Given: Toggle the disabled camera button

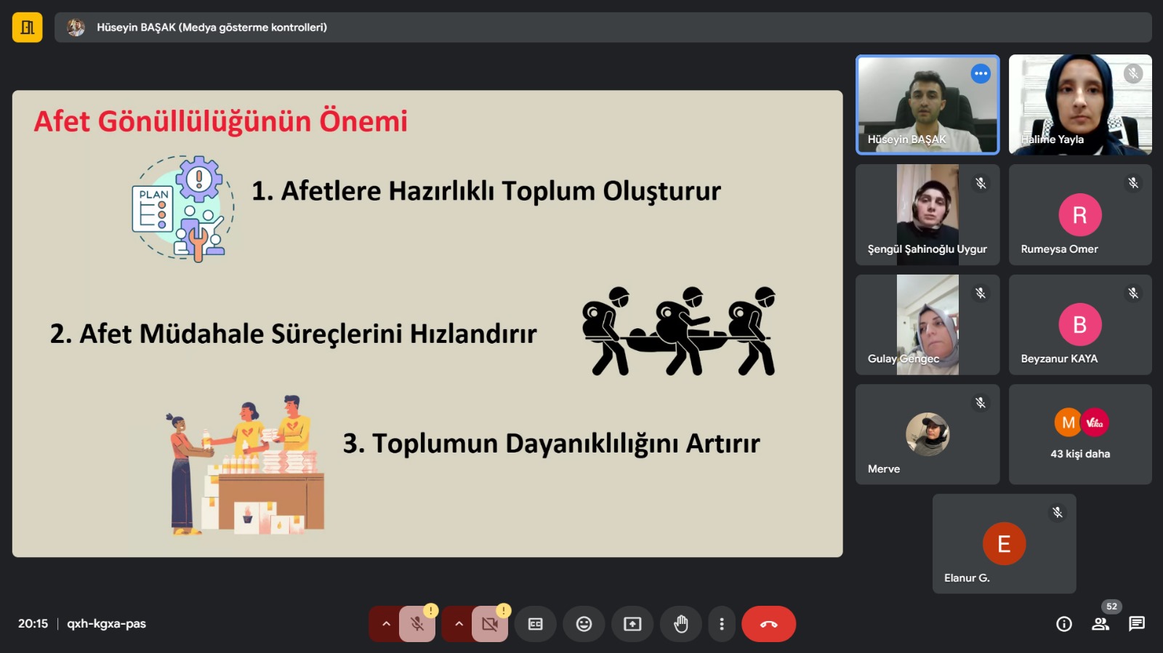Looking at the screenshot, I should tap(490, 624).
